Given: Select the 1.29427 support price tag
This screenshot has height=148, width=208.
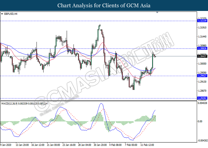Looking at the screenshot, I should coord(202,76).
